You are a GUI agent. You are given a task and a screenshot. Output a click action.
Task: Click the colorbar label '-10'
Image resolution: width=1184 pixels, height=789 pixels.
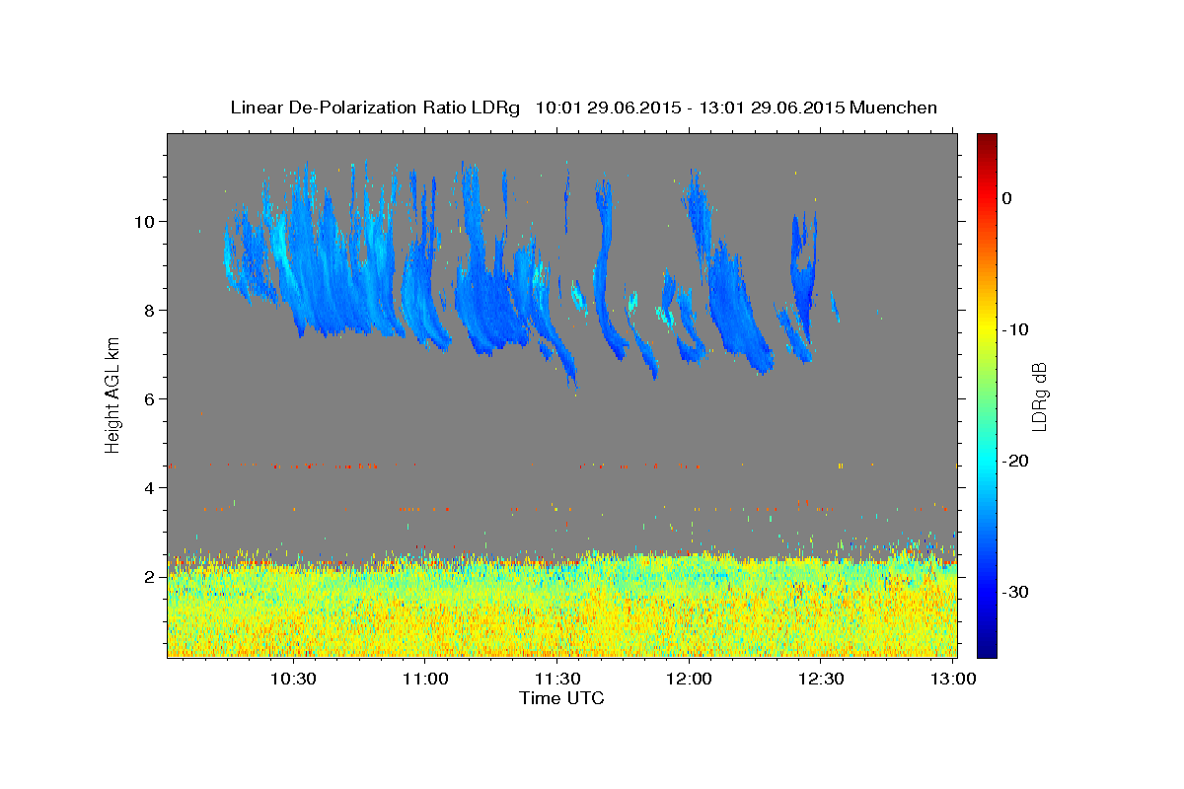point(1014,329)
